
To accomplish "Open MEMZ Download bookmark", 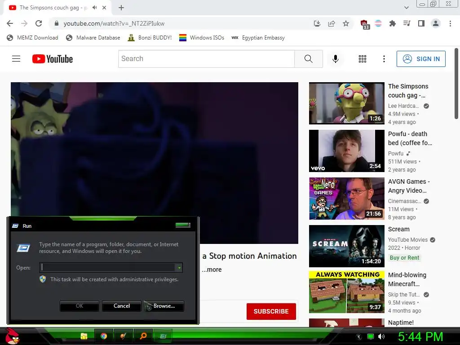I will point(32,38).
